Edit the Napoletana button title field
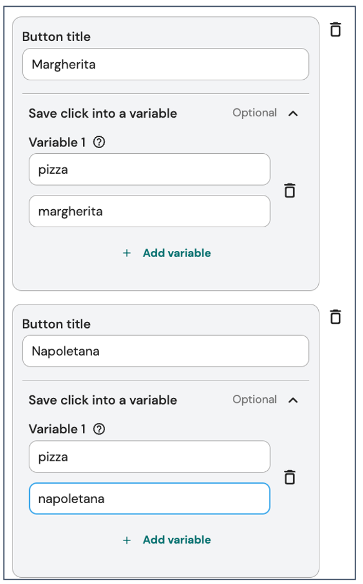363x584 pixels. click(x=166, y=351)
